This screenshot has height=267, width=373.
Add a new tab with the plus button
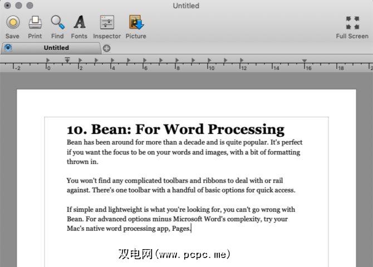coord(106,48)
